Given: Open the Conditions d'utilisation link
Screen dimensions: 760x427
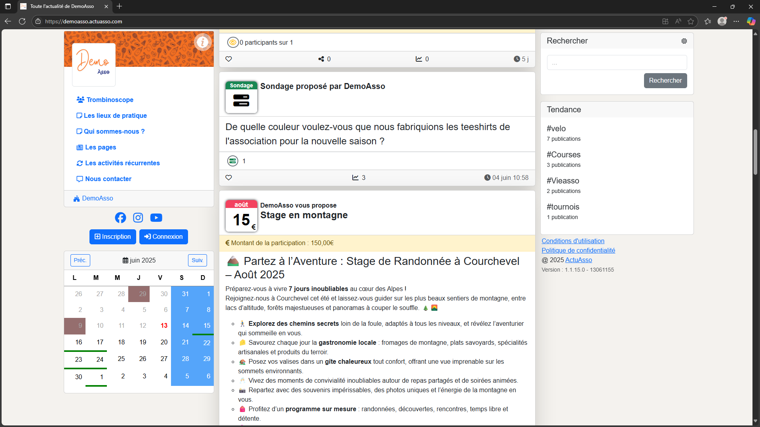Looking at the screenshot, I should pyautogui.click(x=573, y=241).
